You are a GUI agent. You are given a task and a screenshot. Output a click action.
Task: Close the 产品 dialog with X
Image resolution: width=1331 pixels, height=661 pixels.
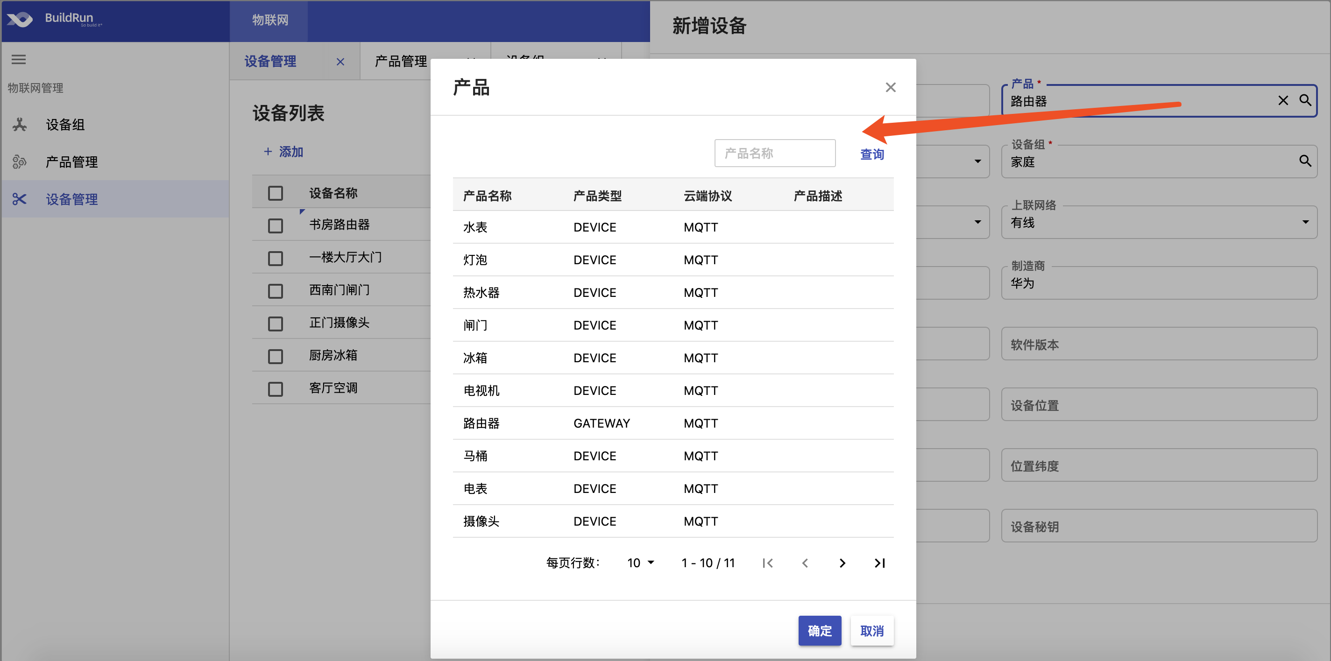(890, 87)
